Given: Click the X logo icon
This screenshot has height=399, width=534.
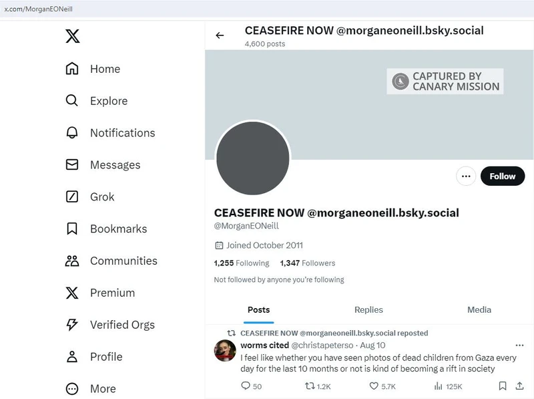Looking at the screenshot, I should [73, 36].
